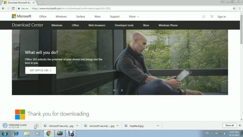Open Windows Phone category
Image resolution: width=243 pixels, height=137 pixels.
coord(168,25)
